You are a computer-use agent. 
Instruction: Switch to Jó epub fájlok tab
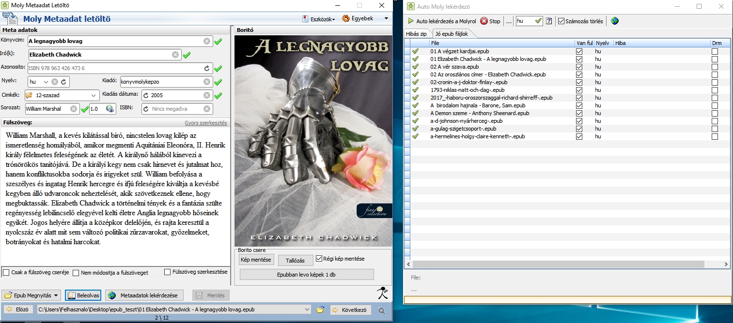[452, 34]
